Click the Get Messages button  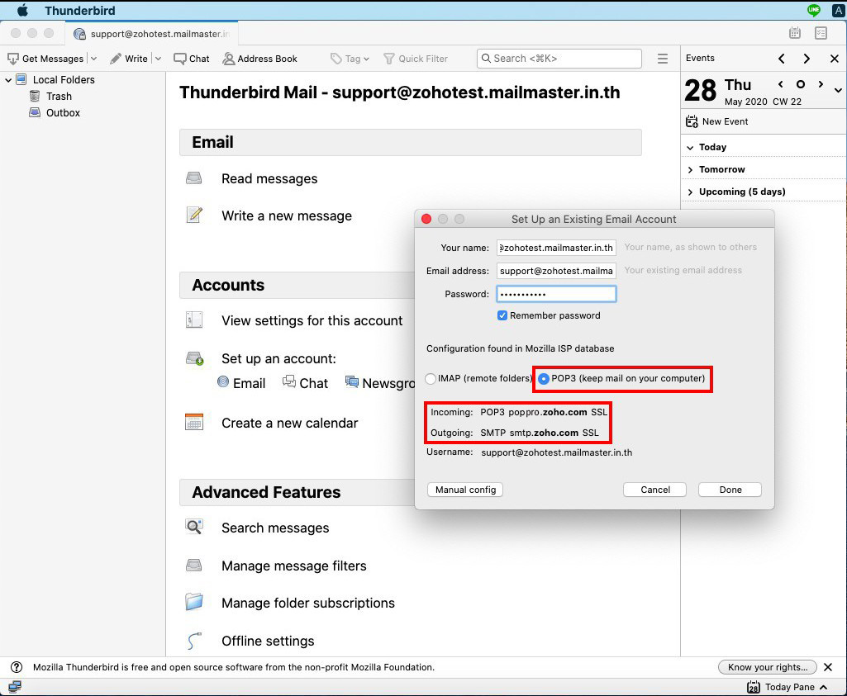click(x=46, y=59)
